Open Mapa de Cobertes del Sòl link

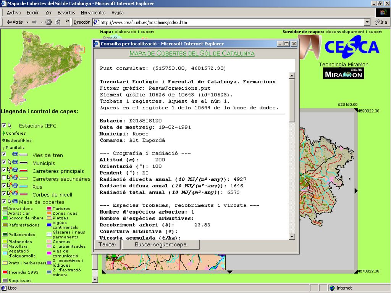(x=192, y=53)
